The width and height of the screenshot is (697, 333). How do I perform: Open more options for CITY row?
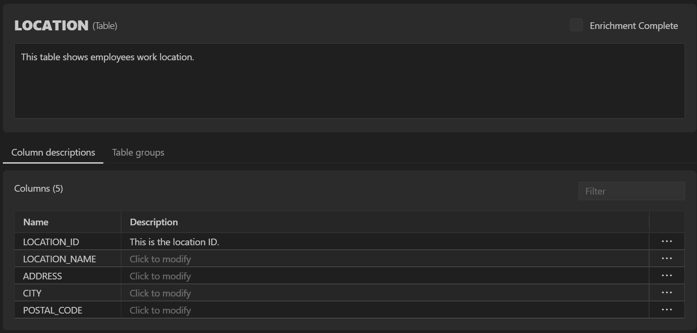667,293
